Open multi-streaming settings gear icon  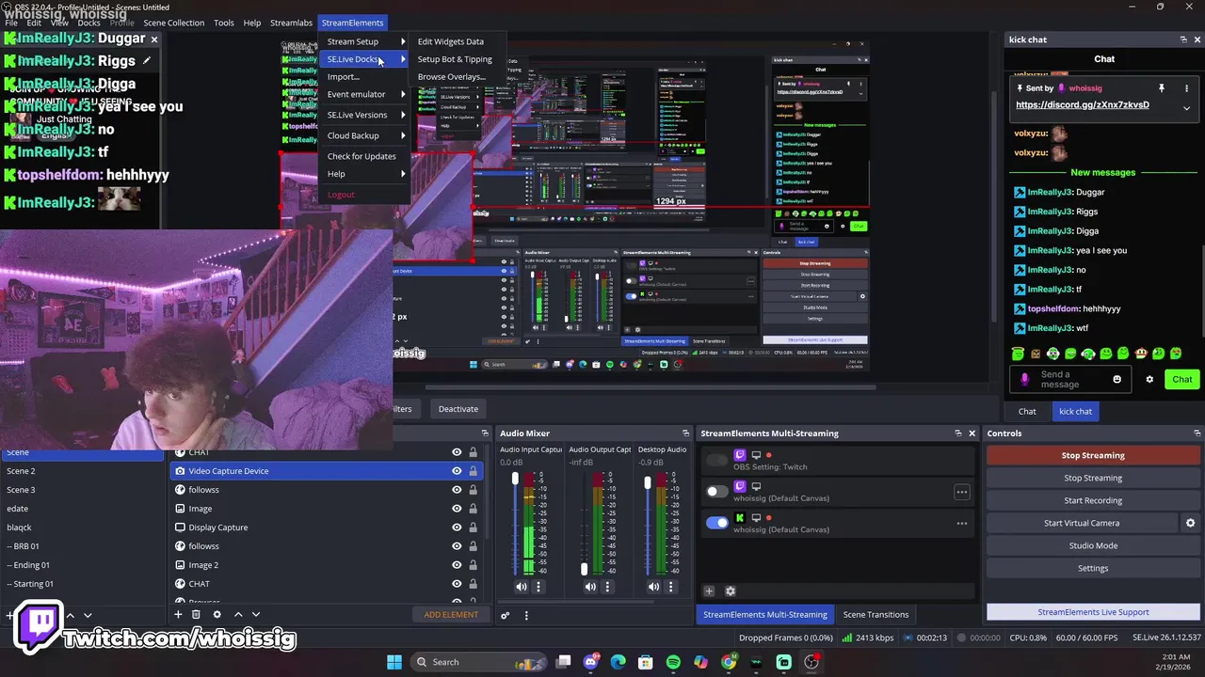click(x=730, y=591)
